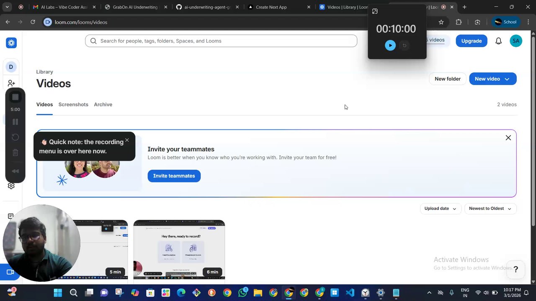Close the Create Next App tab
The width and height of the screenshot is (536, 301).
[309, 7]
